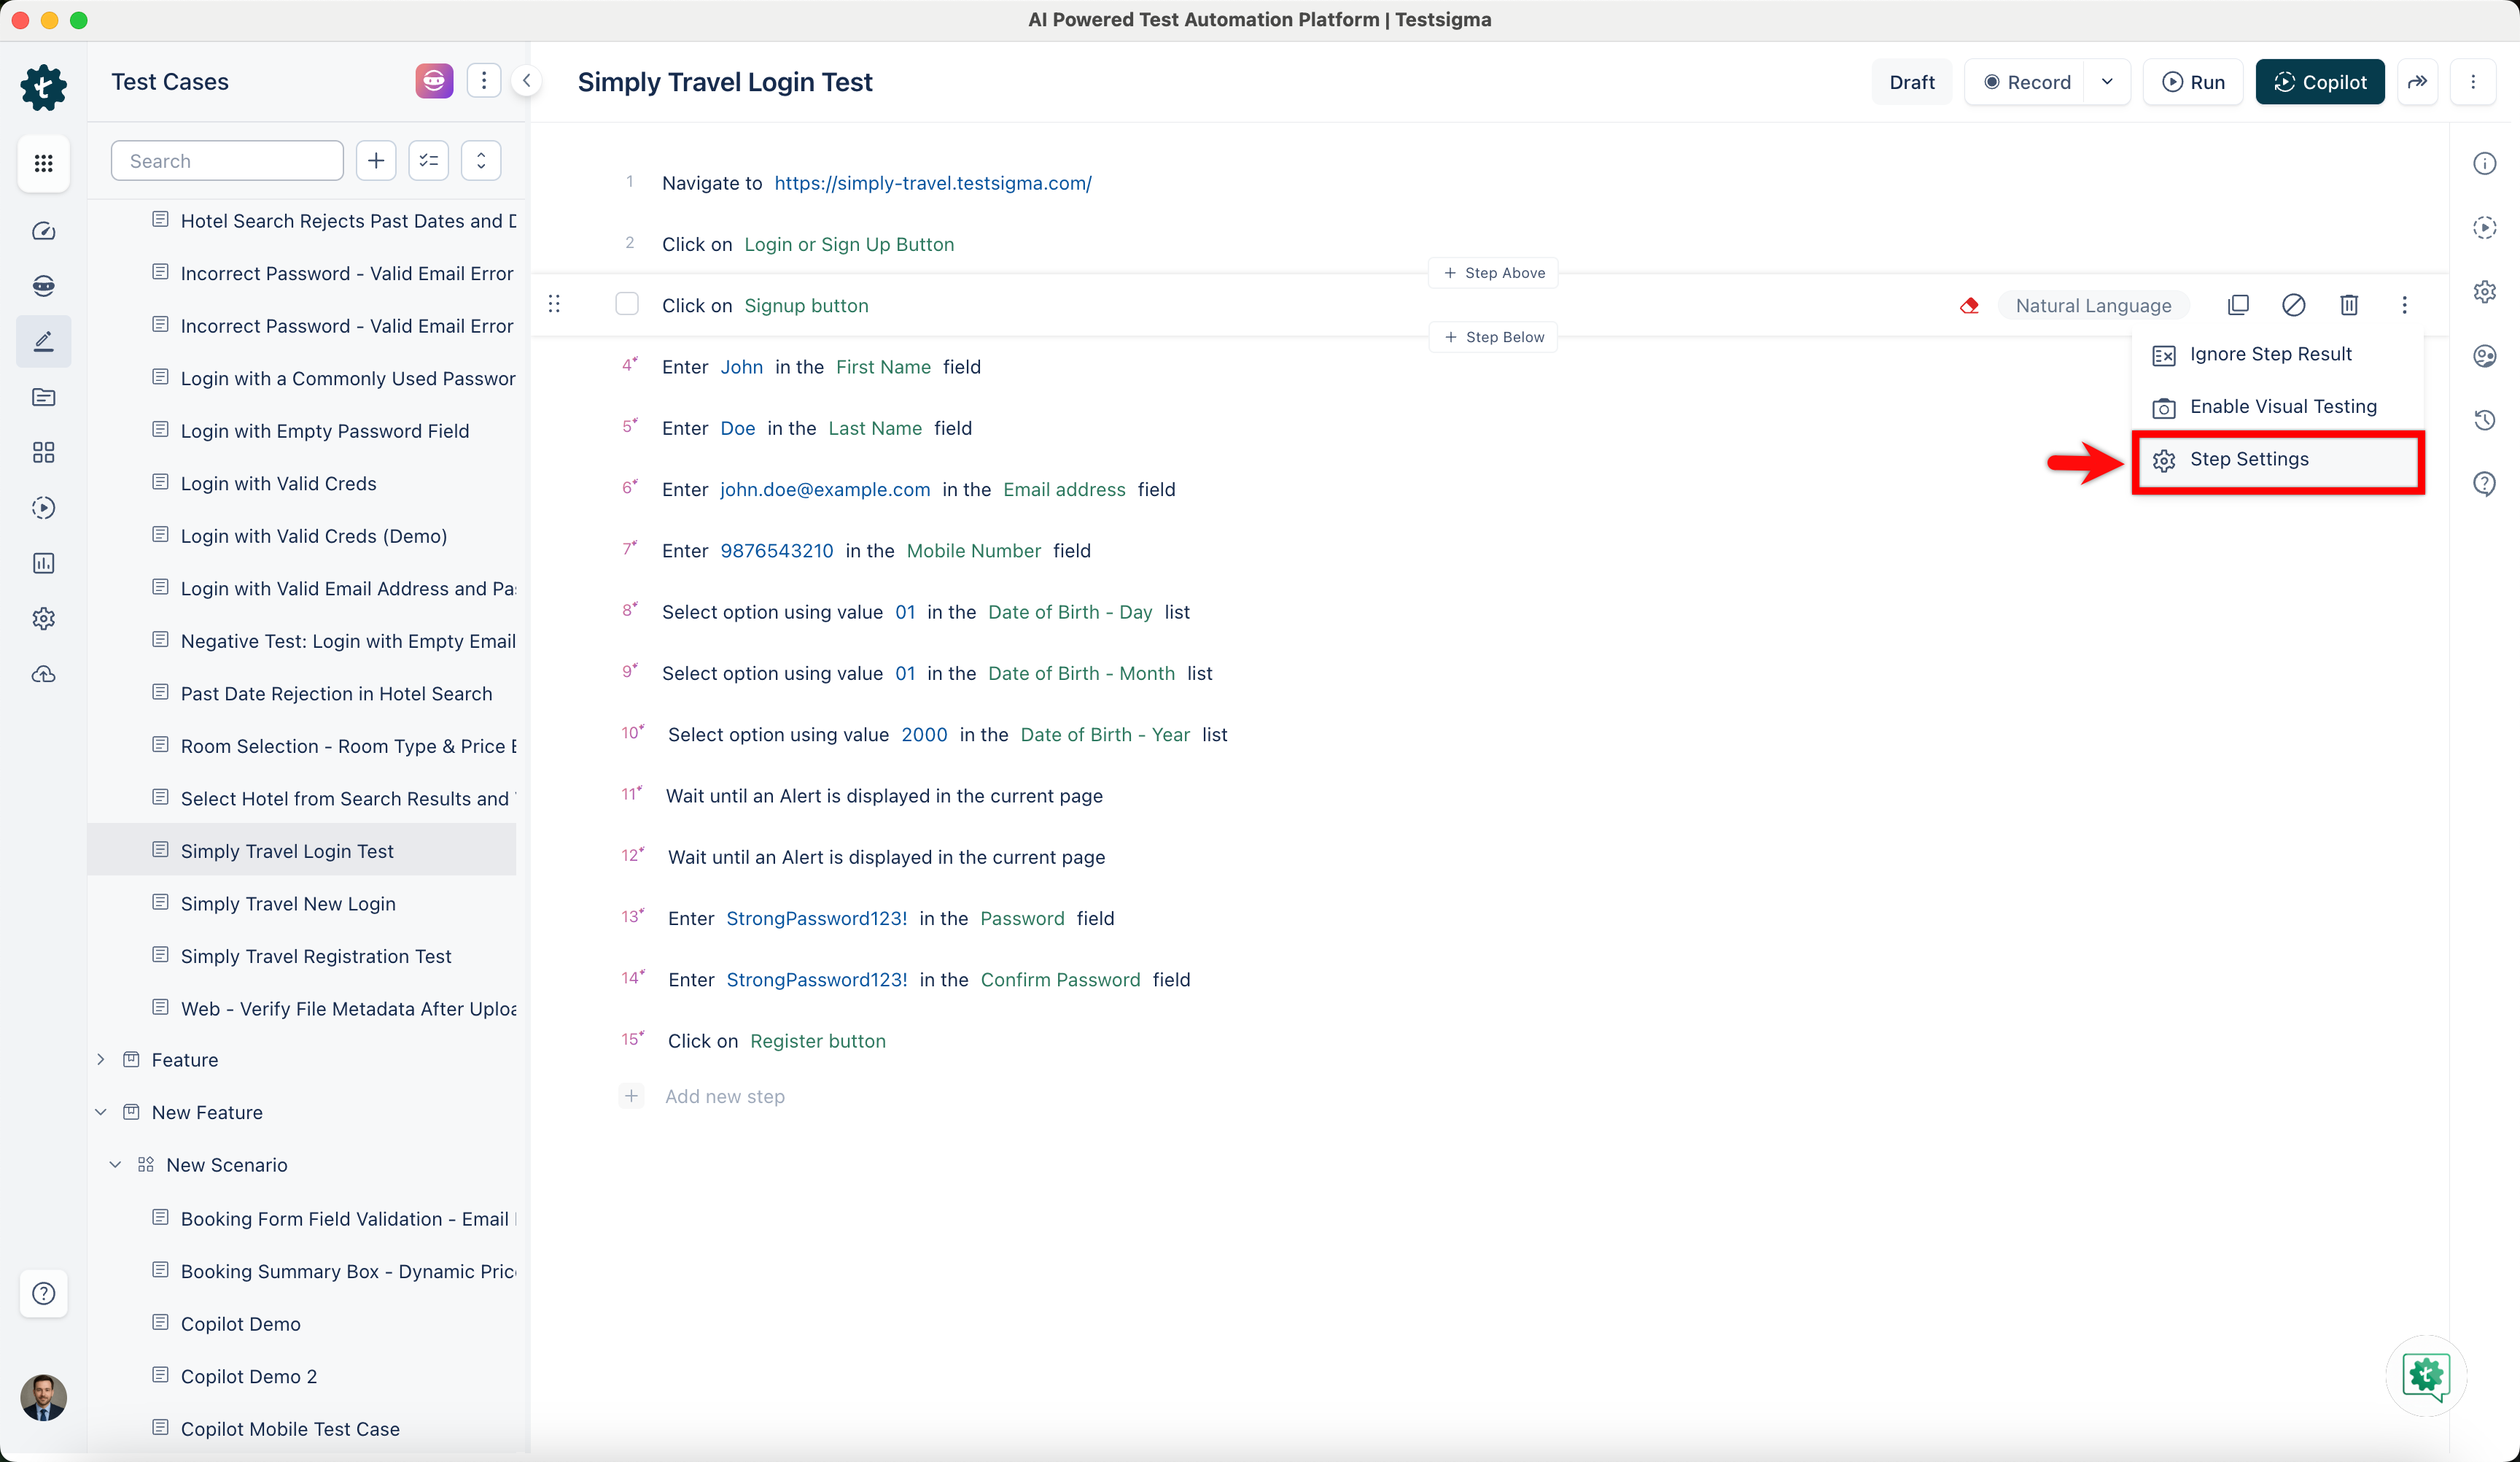Viewport: 2520px width, 1462px height.
Task: Choose Enable Visual Testing from the menu
Action: 2277,406
